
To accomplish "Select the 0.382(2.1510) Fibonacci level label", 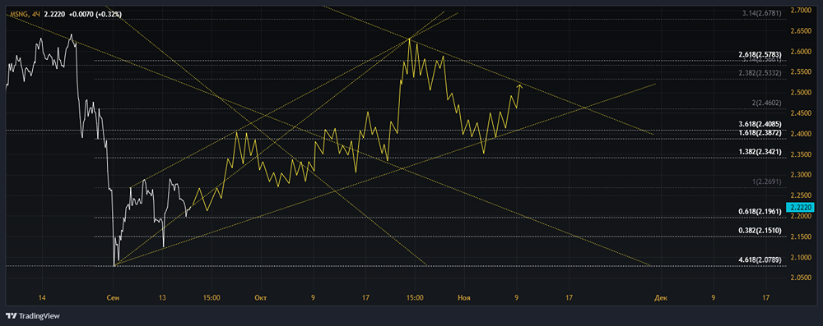I will [x=760, y=231].
